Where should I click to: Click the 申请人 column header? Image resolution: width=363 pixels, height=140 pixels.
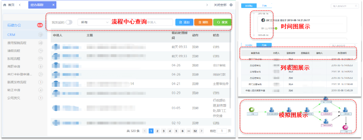click(x=58, y=35)
